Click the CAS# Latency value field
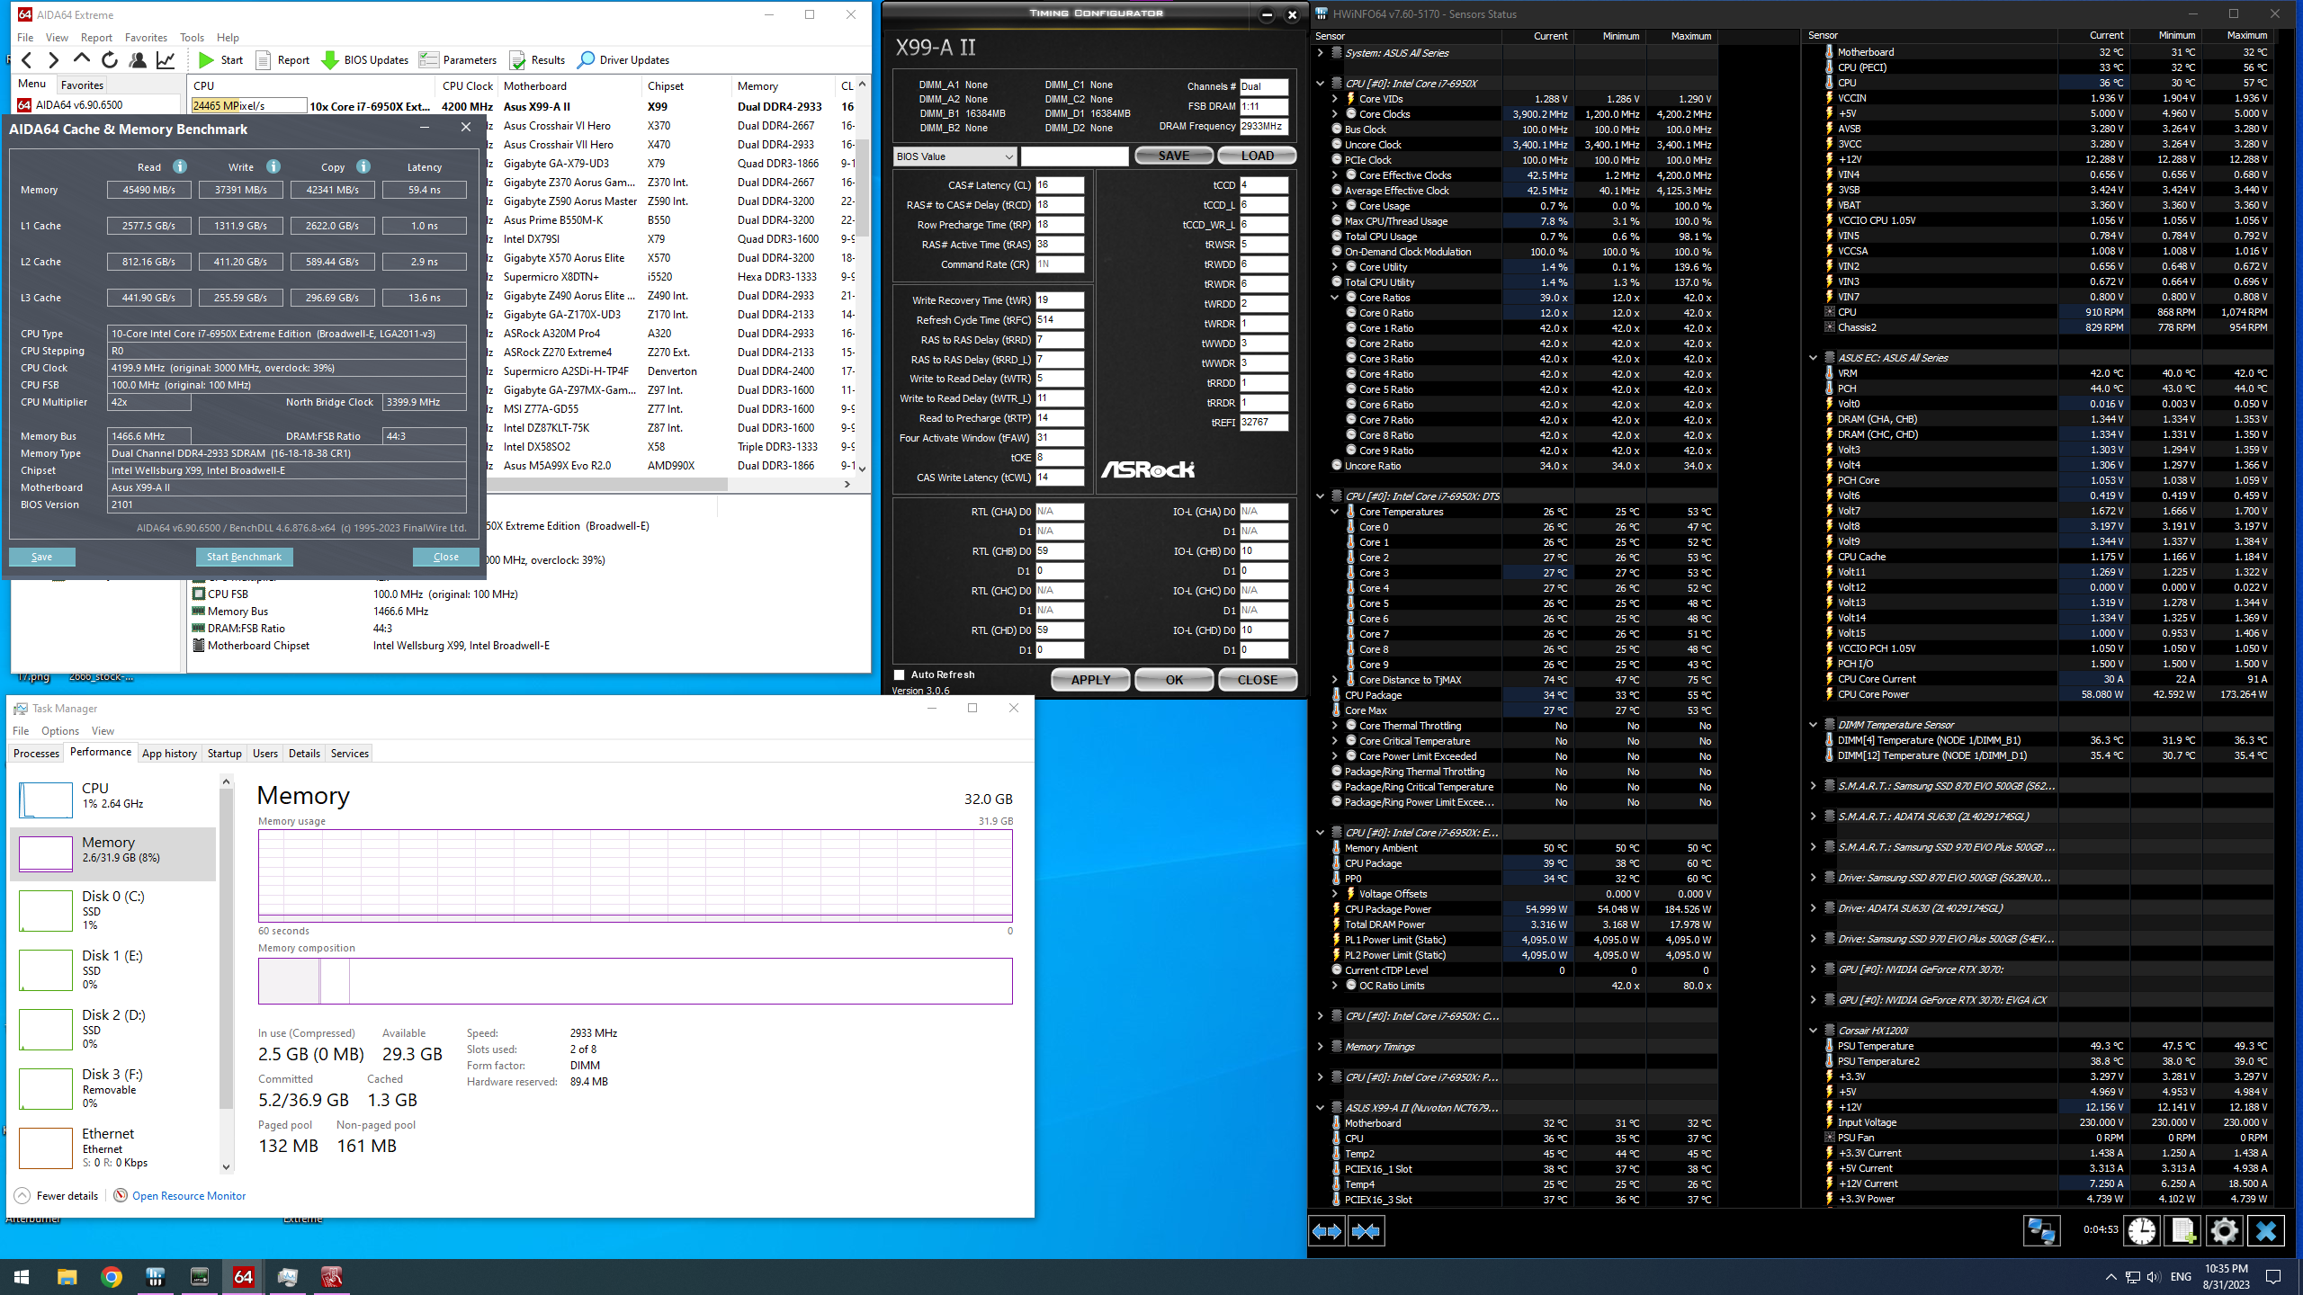Screen dimensions: 2303x1295 (x=1059, y=185)
